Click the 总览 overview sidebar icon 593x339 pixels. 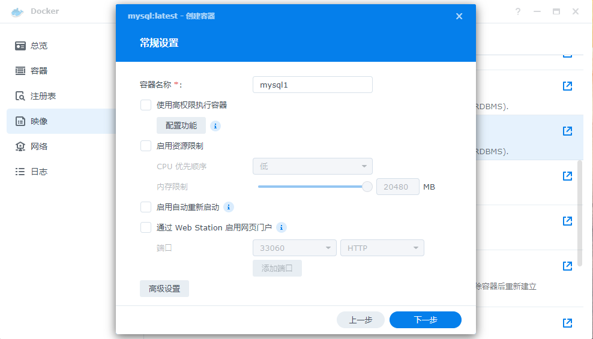[20, 46]
